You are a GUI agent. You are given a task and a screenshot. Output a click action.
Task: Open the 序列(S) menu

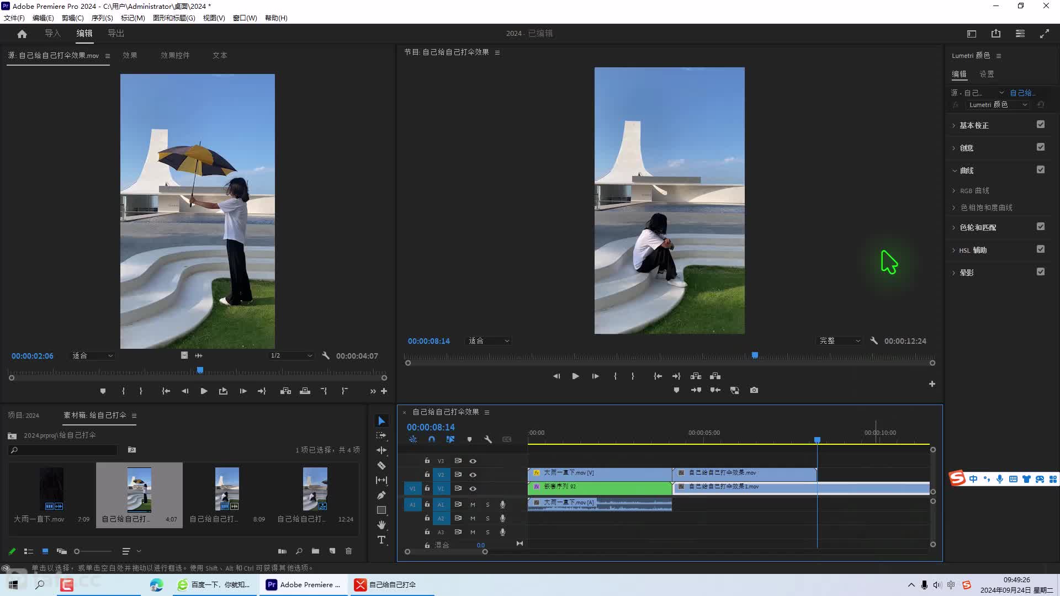tap(102, 18)
